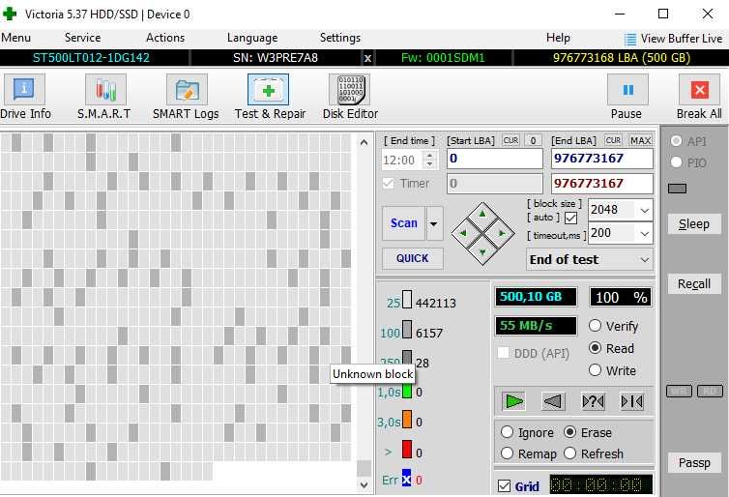Select API access mode
The image size is (729, 497).
pos(676,141)
